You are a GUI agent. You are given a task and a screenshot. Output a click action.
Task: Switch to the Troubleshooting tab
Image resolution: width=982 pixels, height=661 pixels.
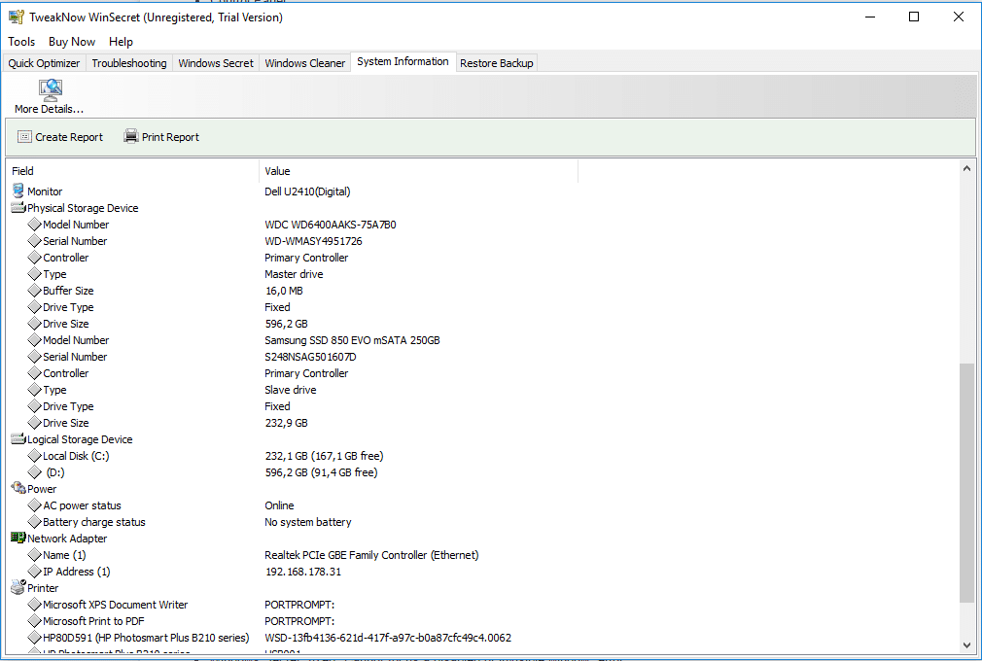tap(129, 63)
